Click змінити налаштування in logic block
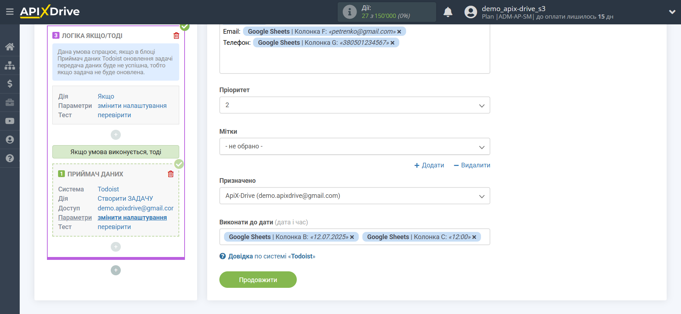The height and width of the screenshot is (314, 681). (x=132, y=106)
